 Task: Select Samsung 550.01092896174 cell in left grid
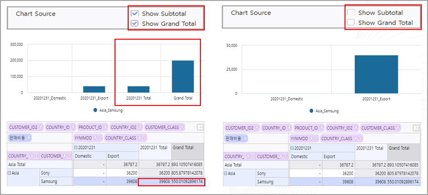[188, 181]
